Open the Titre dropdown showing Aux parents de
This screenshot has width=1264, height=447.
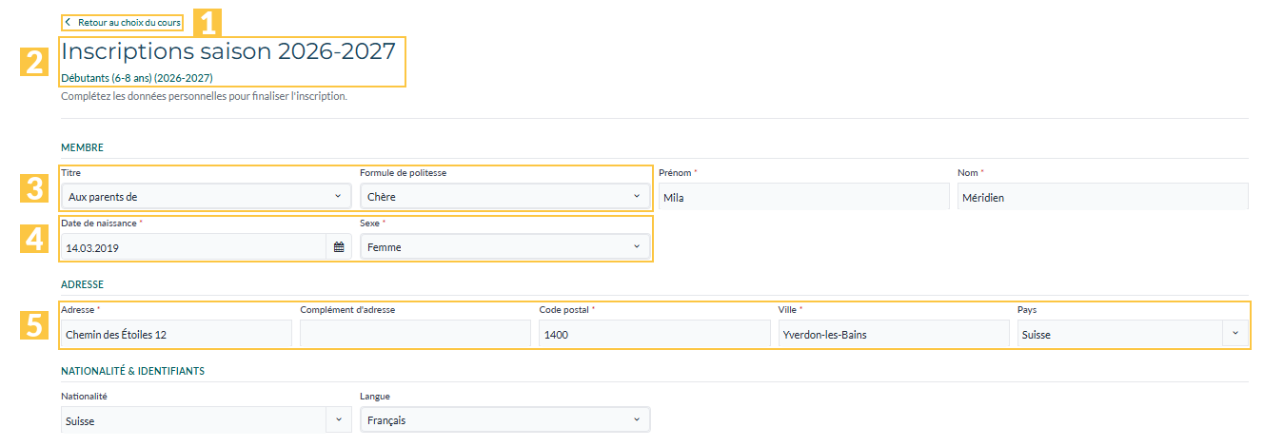[x=207, y=197]
